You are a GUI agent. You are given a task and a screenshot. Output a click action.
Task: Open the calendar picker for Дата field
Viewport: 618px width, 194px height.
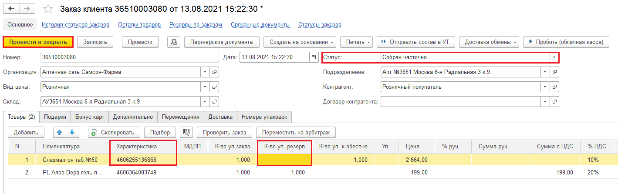[314, 57]
